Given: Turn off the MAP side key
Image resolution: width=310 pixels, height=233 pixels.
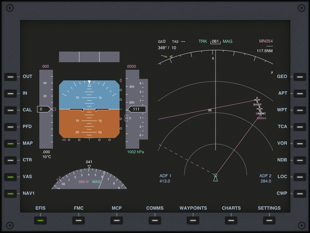Looking at the screenshot, I should click(x=11, y=144).
